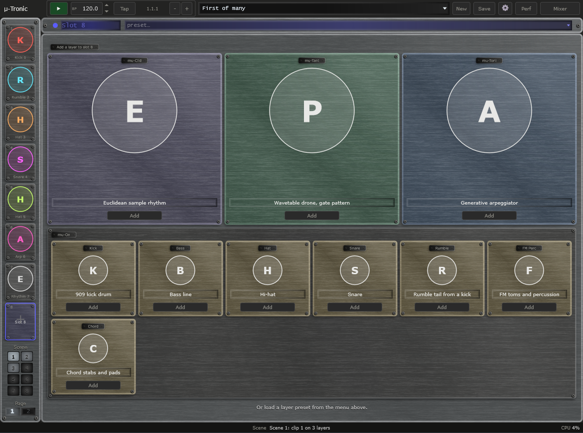Select the Rumble 2 slot icon

20,80
